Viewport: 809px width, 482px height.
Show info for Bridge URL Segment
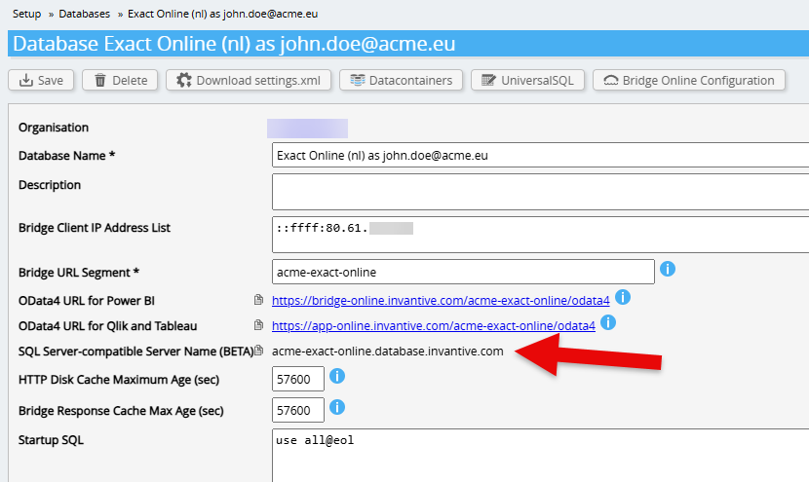pos(667,269)
